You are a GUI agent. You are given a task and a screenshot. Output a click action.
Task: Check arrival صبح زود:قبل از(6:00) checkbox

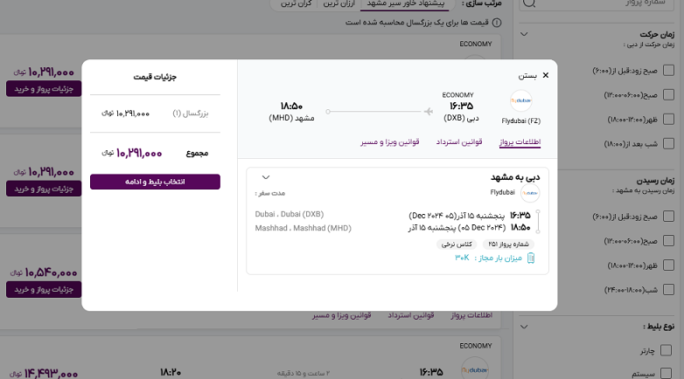[x=668, y=216]
